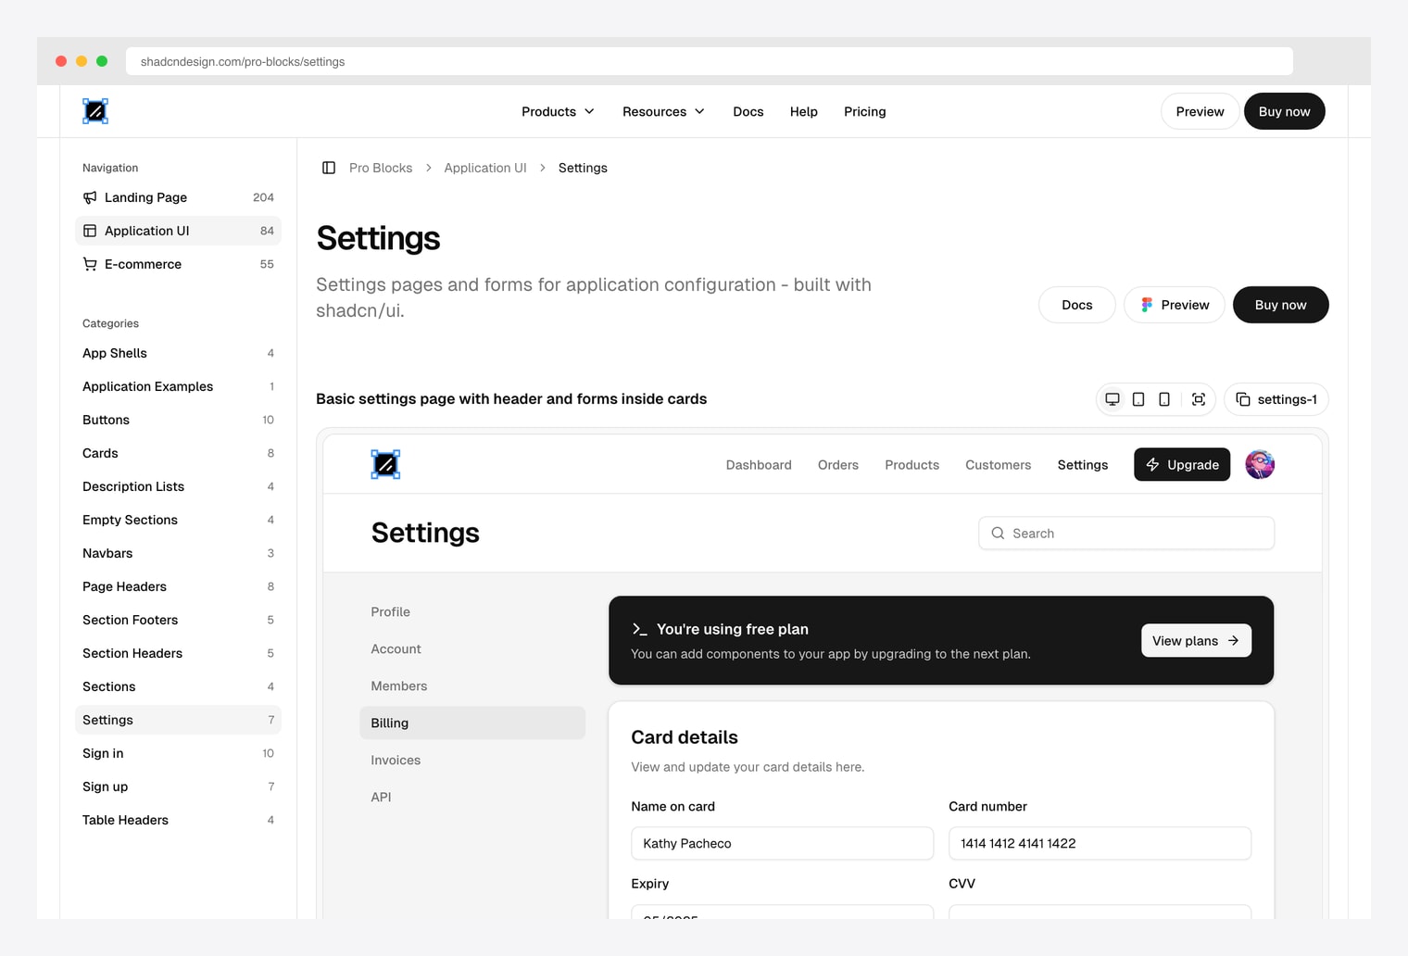The width and height of the screenshot is (1408, 956).
Task: Click the arrow on View plans button
Action: point(1233,640)
